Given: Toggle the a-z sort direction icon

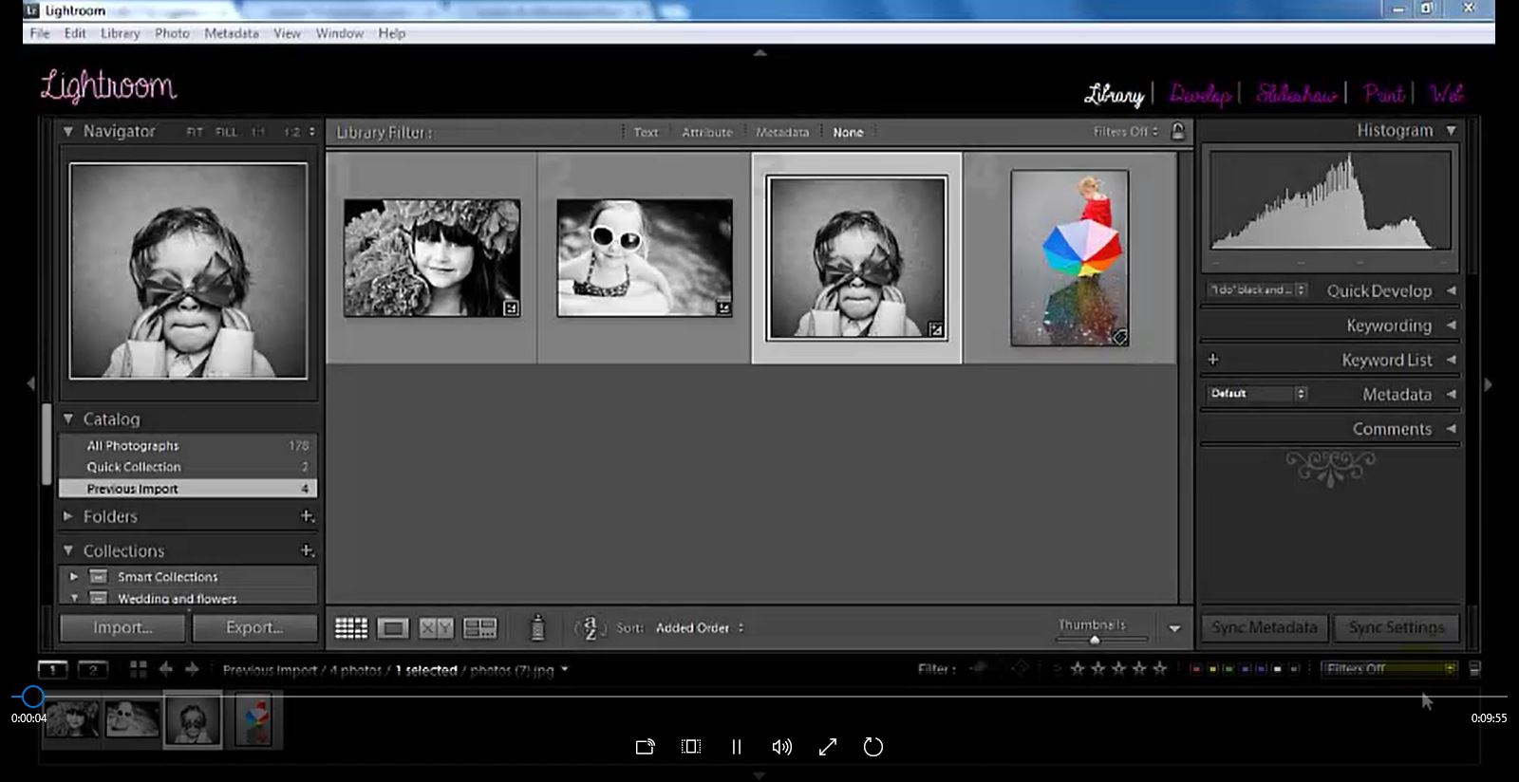Looking at the screenshot, I should click(590, 627).
